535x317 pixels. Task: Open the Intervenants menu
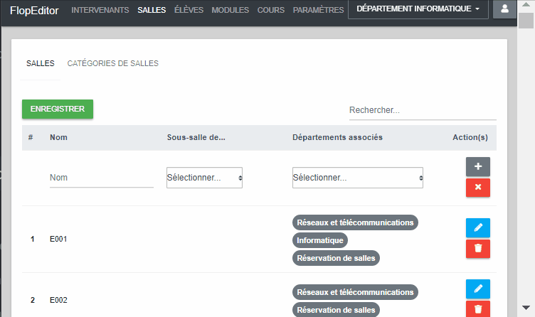click(100, 10)
